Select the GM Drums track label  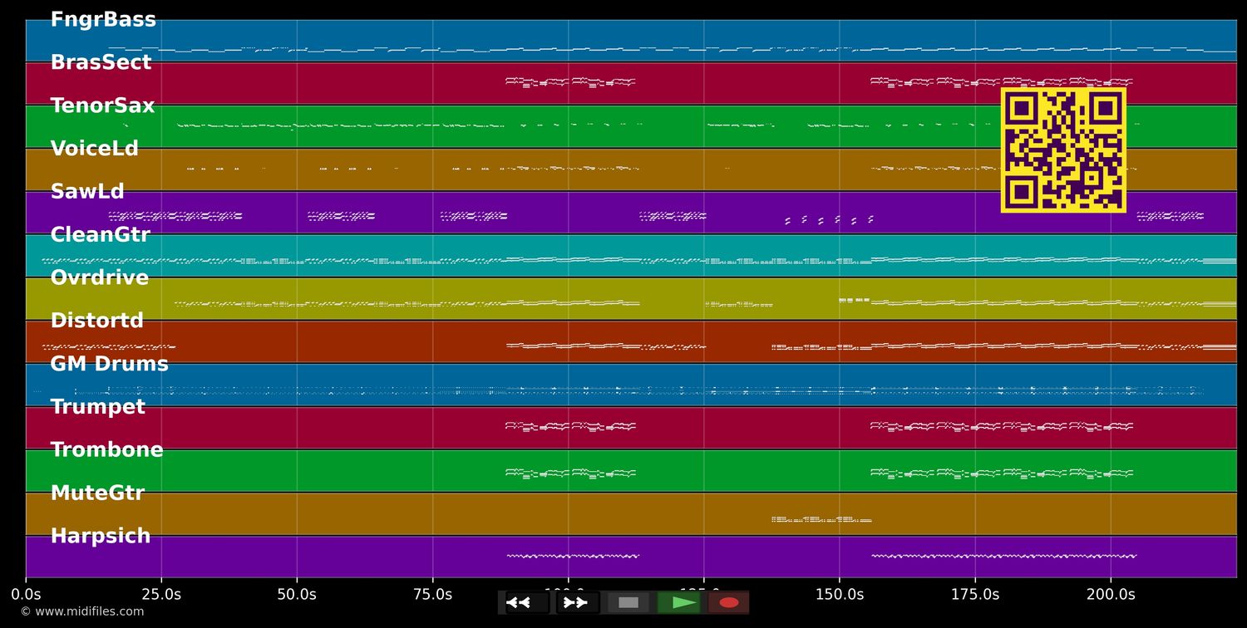[x=109, y=365]
